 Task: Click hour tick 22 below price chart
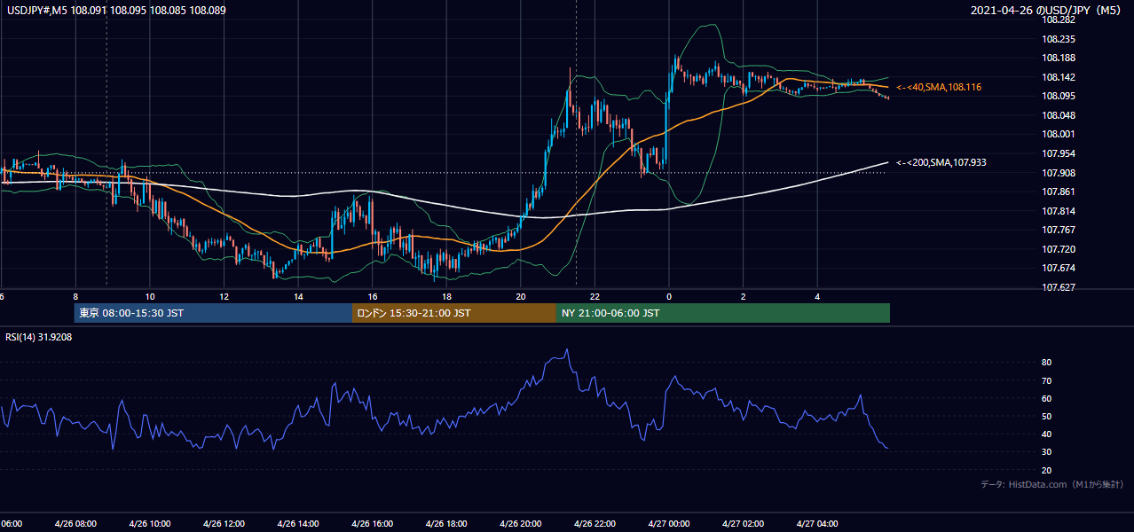pyautogui.click(x=595, y=296)
